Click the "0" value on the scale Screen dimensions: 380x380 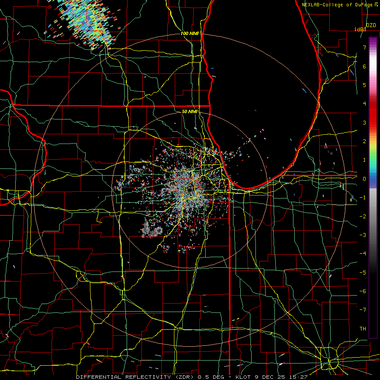tap(364, 179)
